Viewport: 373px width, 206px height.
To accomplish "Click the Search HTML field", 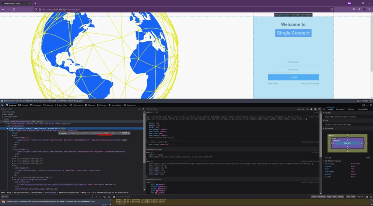I will click(69, 109).
